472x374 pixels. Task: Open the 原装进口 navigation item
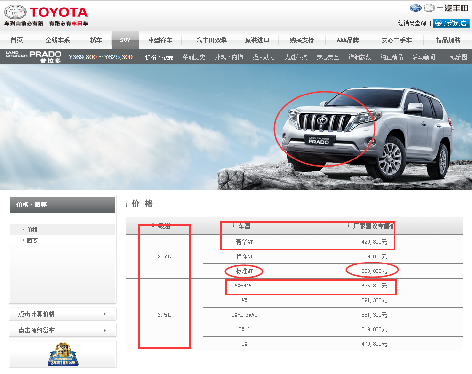[x=257, y=40]
